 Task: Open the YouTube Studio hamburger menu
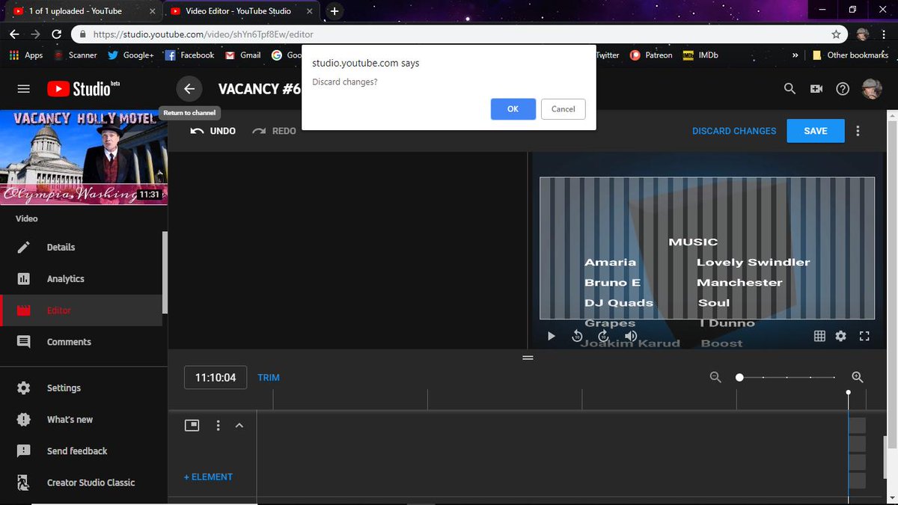[x=23, y=88]
